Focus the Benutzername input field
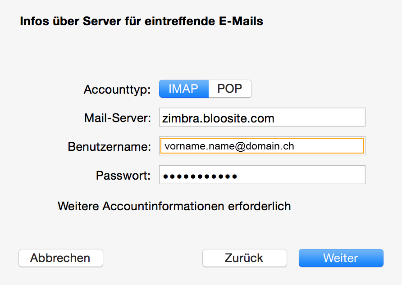Screen dimensions: 402x285 [261, 145]
